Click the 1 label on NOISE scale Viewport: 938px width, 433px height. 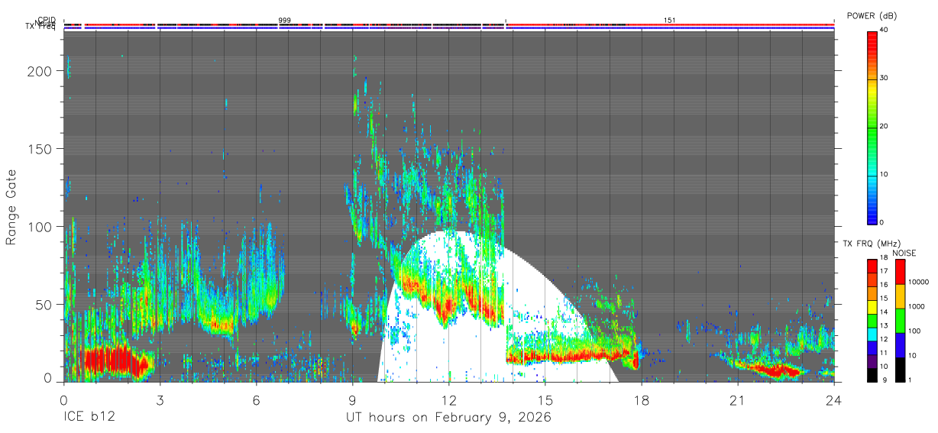pos(909,380)
